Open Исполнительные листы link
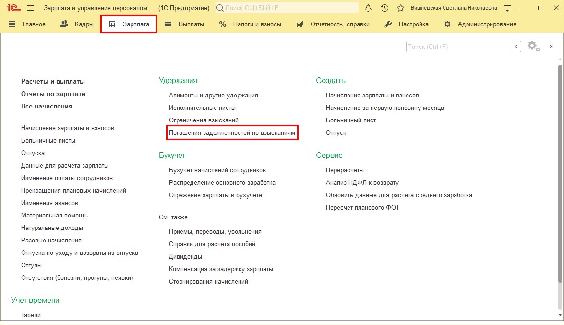 (202, 108)
